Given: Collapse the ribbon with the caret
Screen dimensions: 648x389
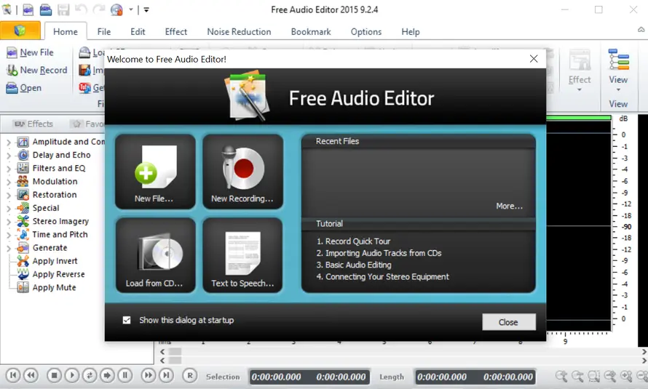Looking at the screenshot, I should [x=641, y=30].
